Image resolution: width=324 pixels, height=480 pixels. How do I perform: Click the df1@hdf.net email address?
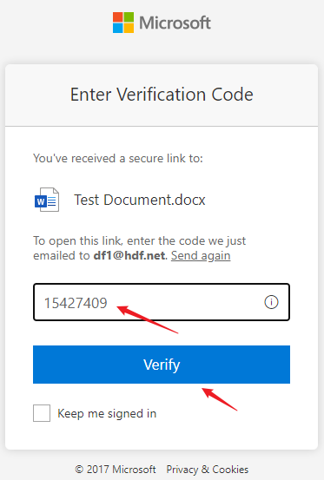[x=129, y=255]
